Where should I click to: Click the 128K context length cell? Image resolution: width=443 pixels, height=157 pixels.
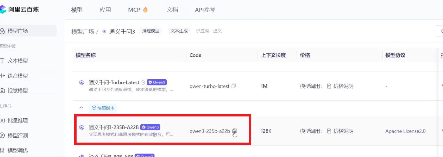266,131
